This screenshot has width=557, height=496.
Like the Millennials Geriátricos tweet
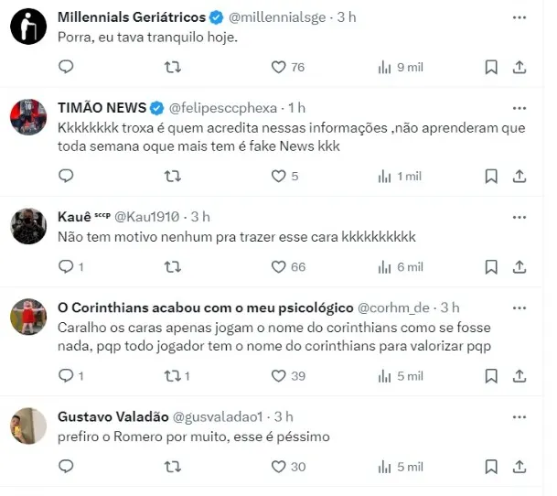[279, 67]
